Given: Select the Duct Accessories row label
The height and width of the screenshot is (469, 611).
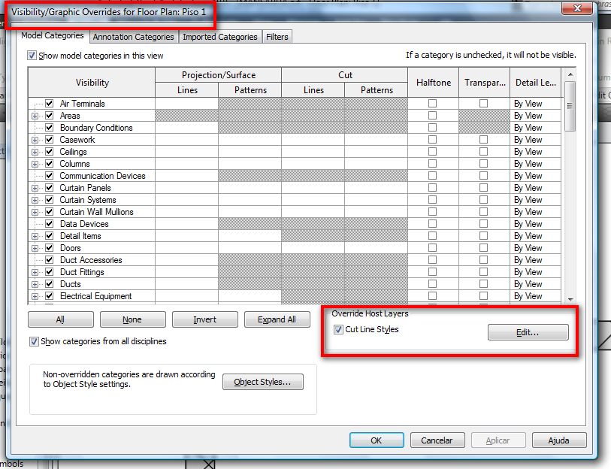Looking at the screenshot, I should 91,260.
